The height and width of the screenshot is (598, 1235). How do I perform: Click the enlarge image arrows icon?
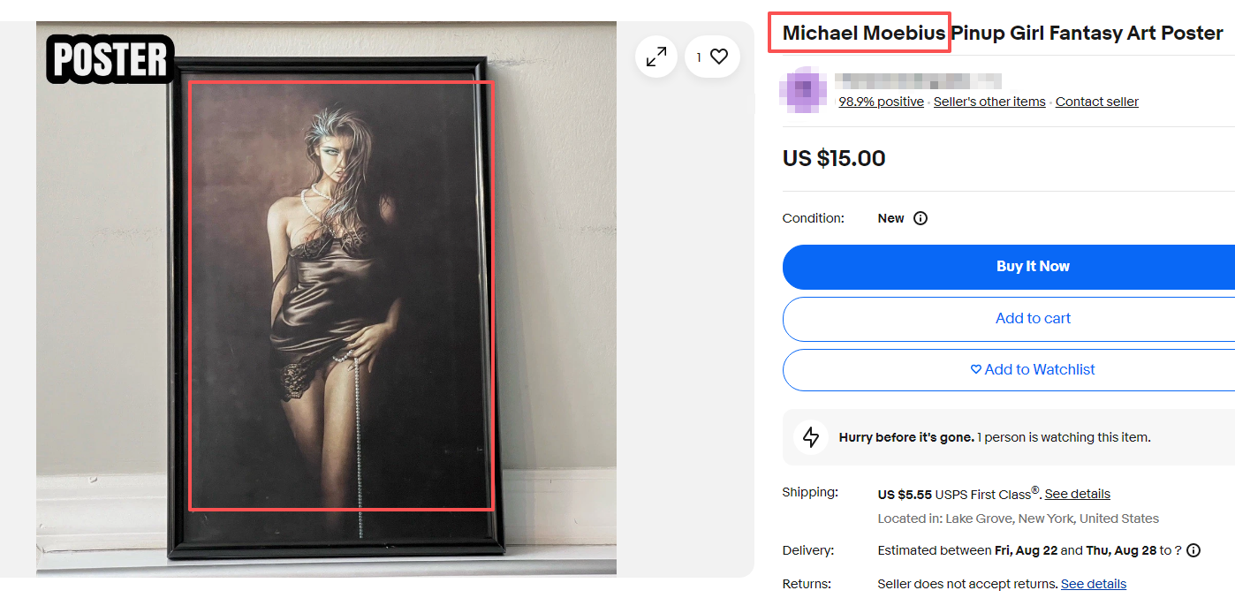656,57
